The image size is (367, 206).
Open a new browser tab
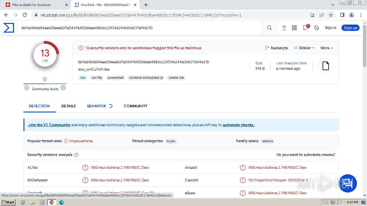tap(146, 5)
